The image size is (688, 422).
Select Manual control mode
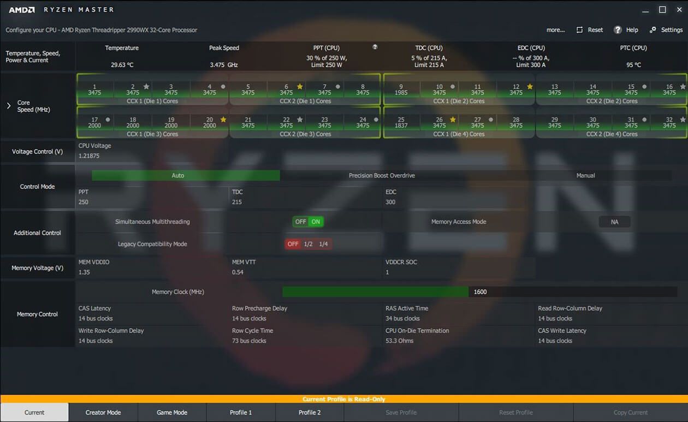585,175
